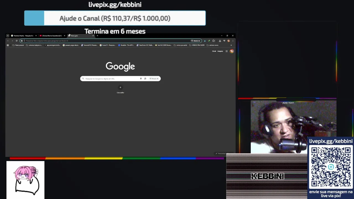
Task: Click the KEBBINI name banner
Action: [267, 176]
